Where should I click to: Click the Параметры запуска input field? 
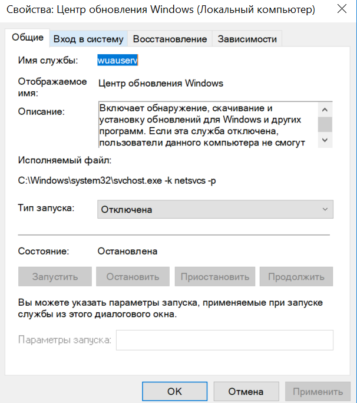[224, 340]
